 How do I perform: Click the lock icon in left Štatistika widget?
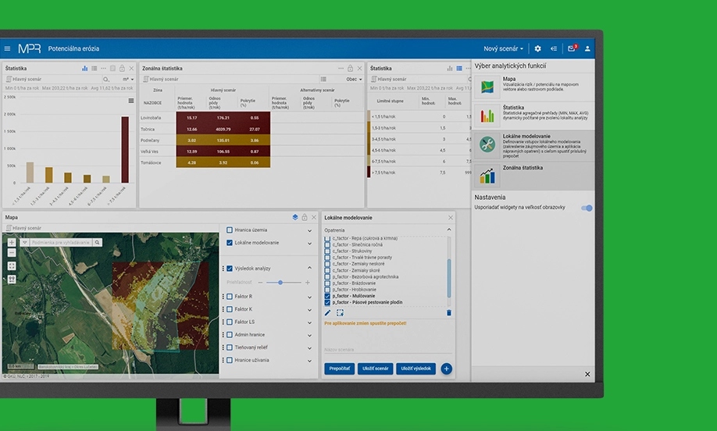pos(122,68)
